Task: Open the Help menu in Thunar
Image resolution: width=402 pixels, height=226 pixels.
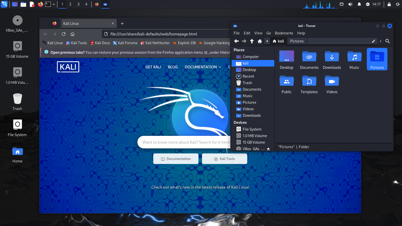Action: (x=301, y=33)
